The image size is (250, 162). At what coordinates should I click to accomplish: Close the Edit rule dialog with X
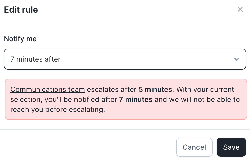point(240,9)
